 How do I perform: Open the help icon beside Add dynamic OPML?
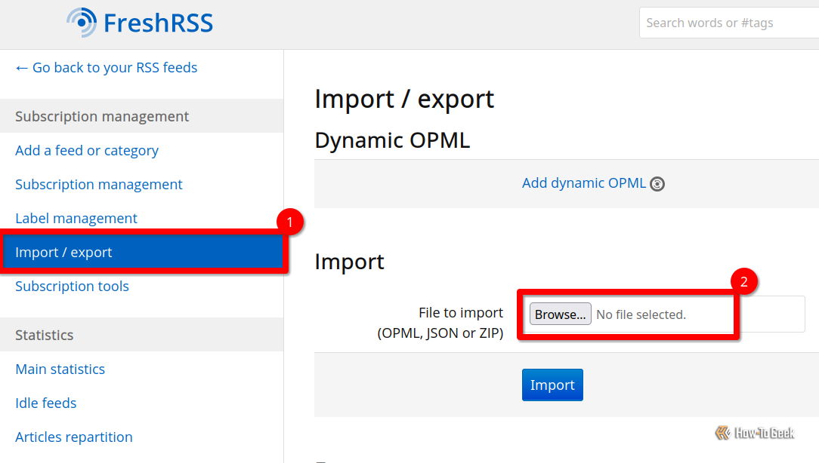657,183
